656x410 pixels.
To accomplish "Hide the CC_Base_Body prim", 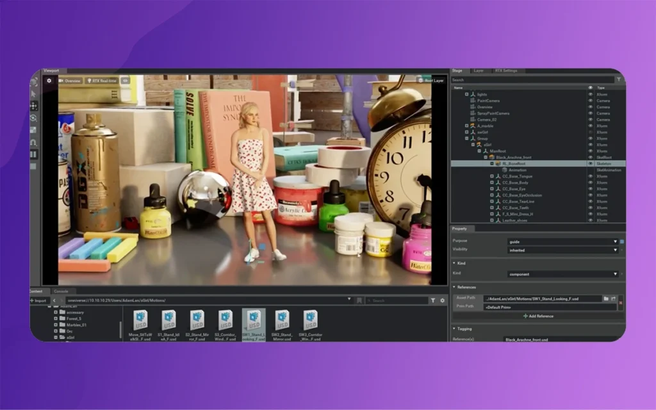I will (590, 183).
